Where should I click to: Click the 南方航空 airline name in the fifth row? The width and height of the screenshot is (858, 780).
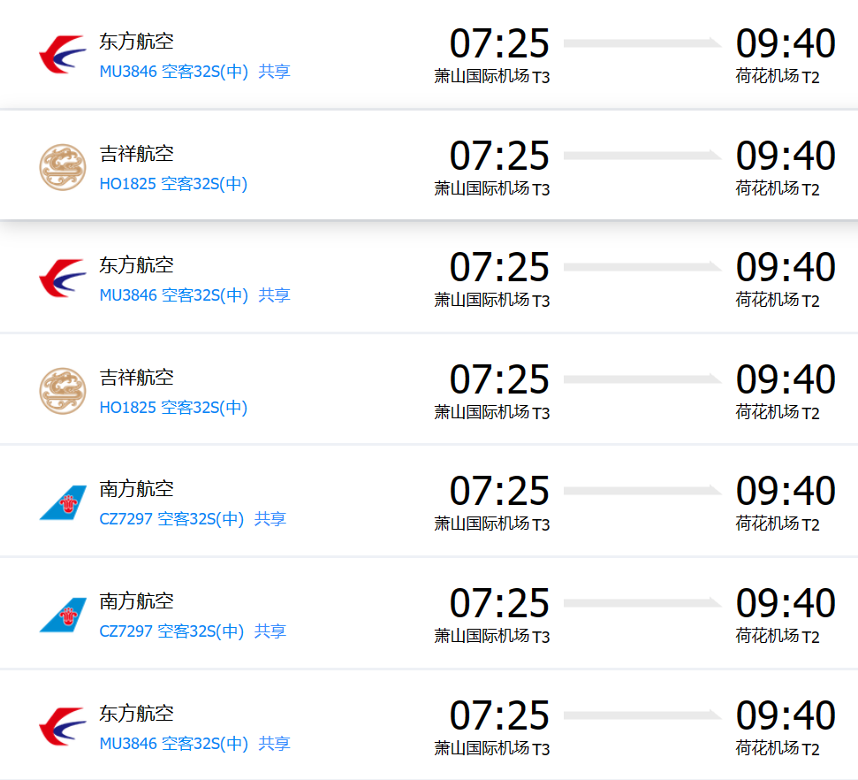[136, 489]
